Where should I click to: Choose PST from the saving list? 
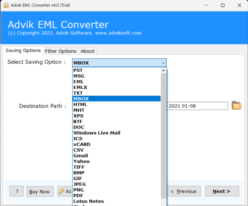point(117,70)
